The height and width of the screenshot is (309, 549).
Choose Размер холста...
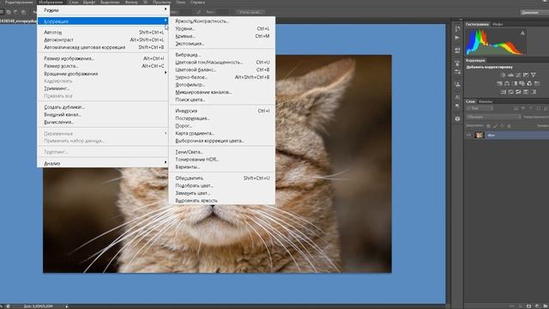[x=103, y=66]
